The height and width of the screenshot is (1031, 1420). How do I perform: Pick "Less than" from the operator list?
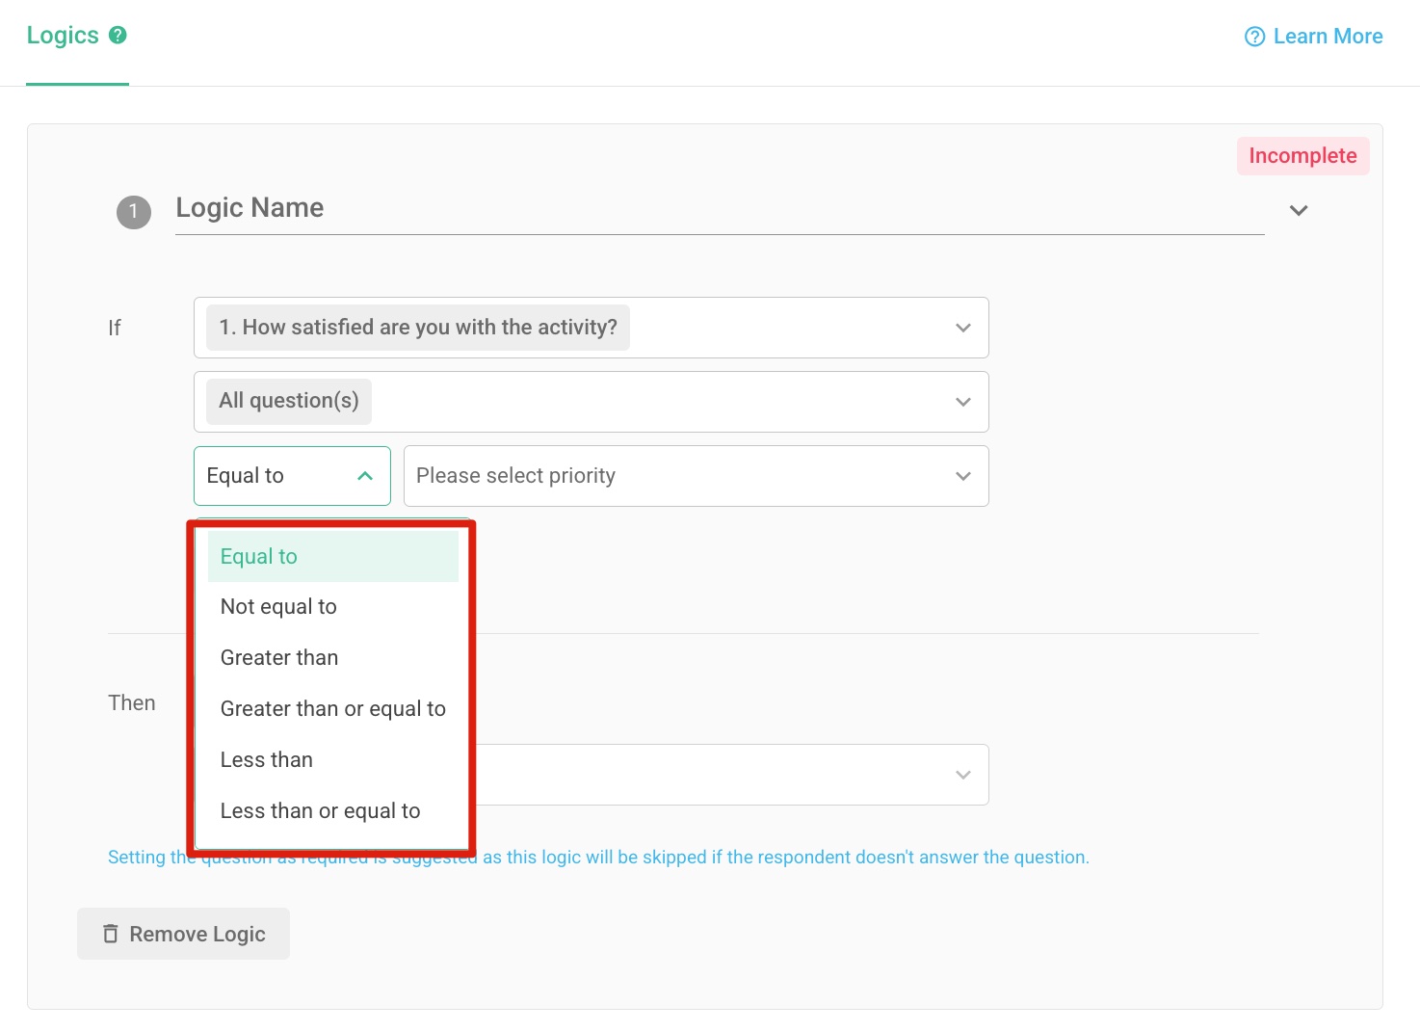[267, 759]
